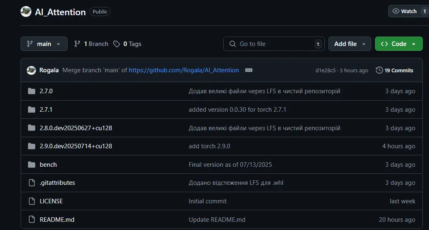Open the LICENSE file
The width and height of the screenshot is (429, 230).
[x=51, y=201]
